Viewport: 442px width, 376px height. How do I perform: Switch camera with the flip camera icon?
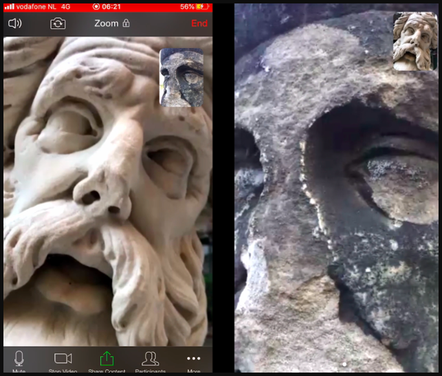58,23
